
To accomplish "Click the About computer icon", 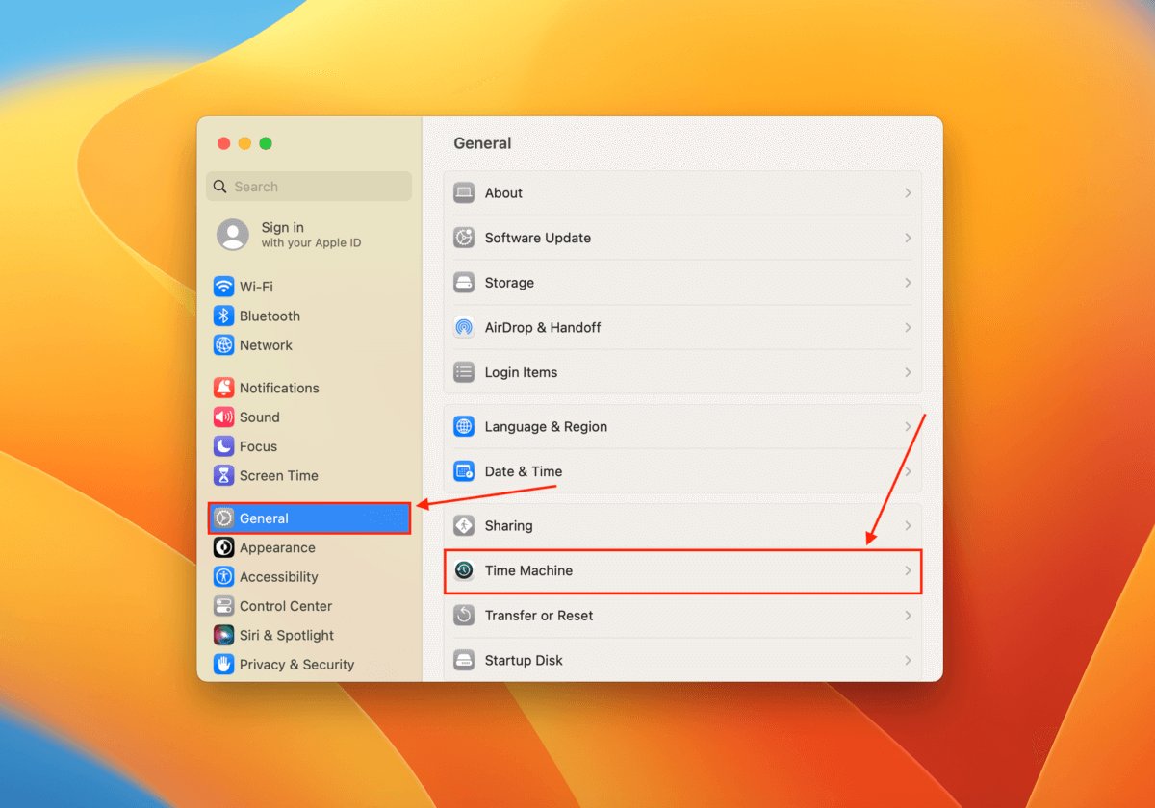I will 464,192.
